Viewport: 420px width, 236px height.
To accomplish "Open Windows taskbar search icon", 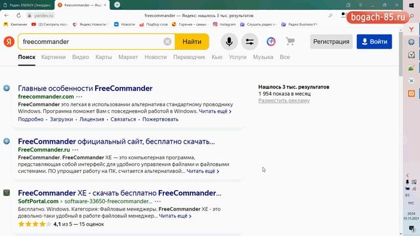I will (411, 16).
